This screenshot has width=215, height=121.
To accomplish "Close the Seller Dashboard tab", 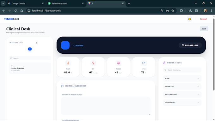I will coord(83,3).
